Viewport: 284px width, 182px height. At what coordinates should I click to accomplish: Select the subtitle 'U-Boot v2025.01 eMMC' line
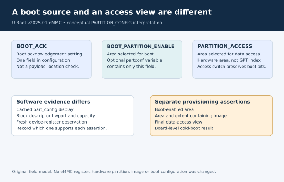[87, 23]
